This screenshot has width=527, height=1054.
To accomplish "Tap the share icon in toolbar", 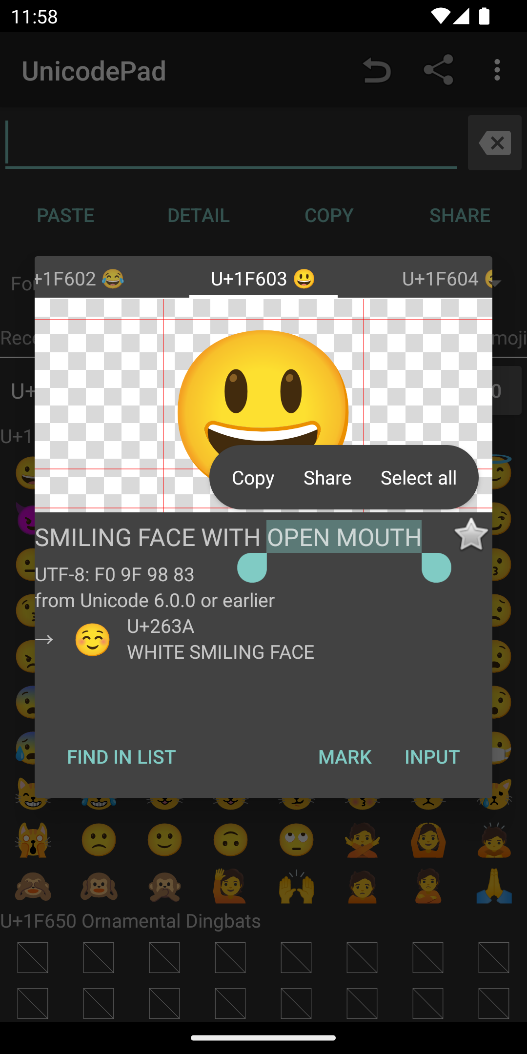I will click(438, 70).
